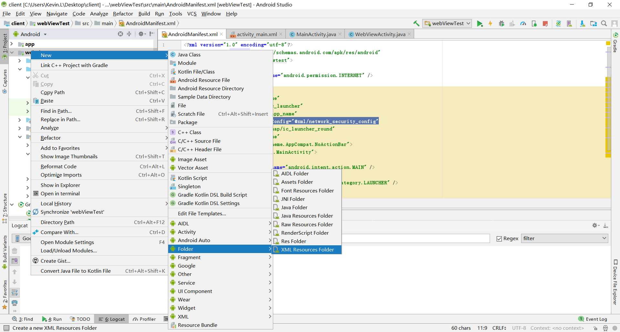Image resolution: width=620 pixels, height=332 pixels.
Task: Open the 4: Run tool window
Action: (x=52, y=319)
